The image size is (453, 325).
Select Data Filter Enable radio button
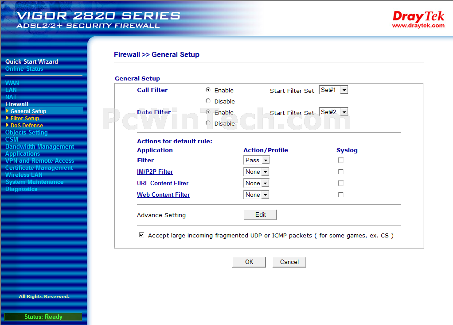pyautogui.click(x=208, y=112)
